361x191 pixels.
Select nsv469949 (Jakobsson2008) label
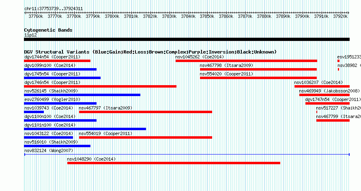tap(329, 91)
